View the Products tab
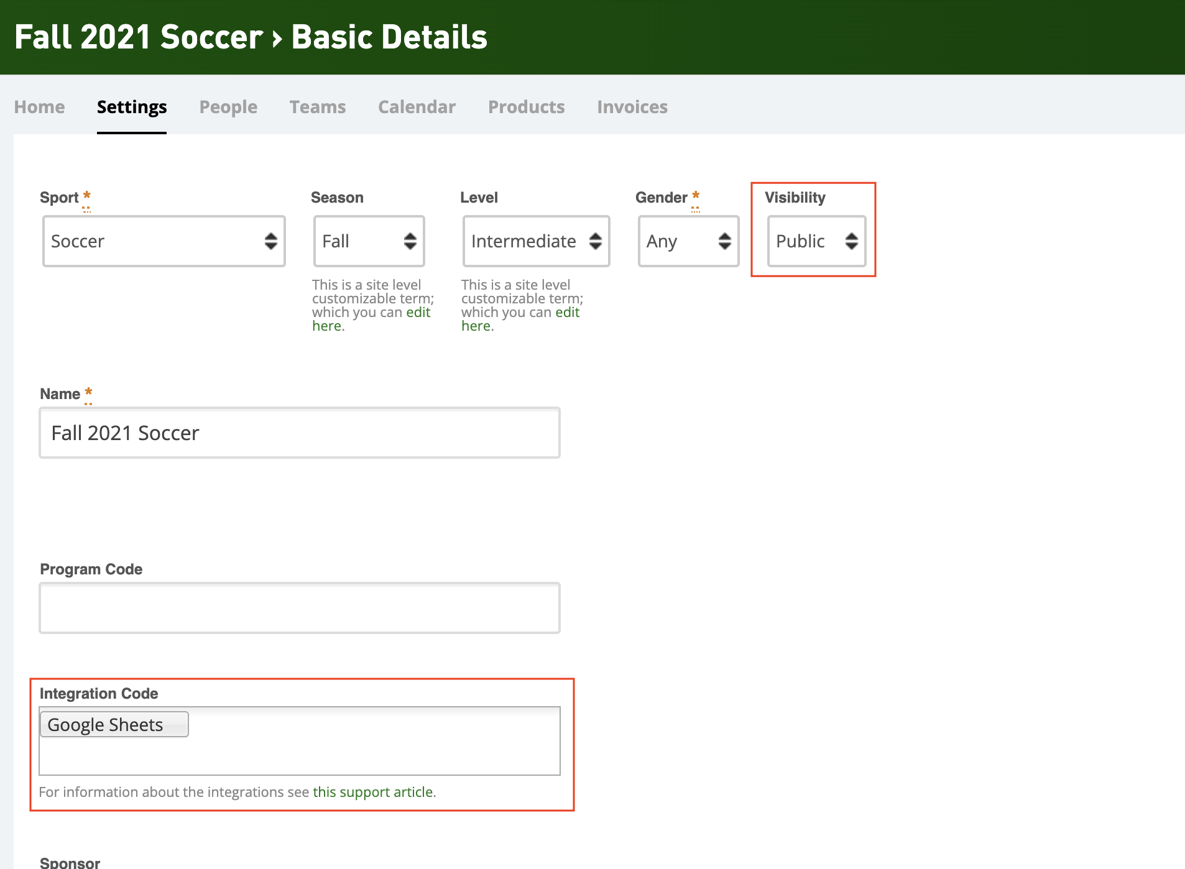Screen dimensions: 1185x869 click(526, 107)
